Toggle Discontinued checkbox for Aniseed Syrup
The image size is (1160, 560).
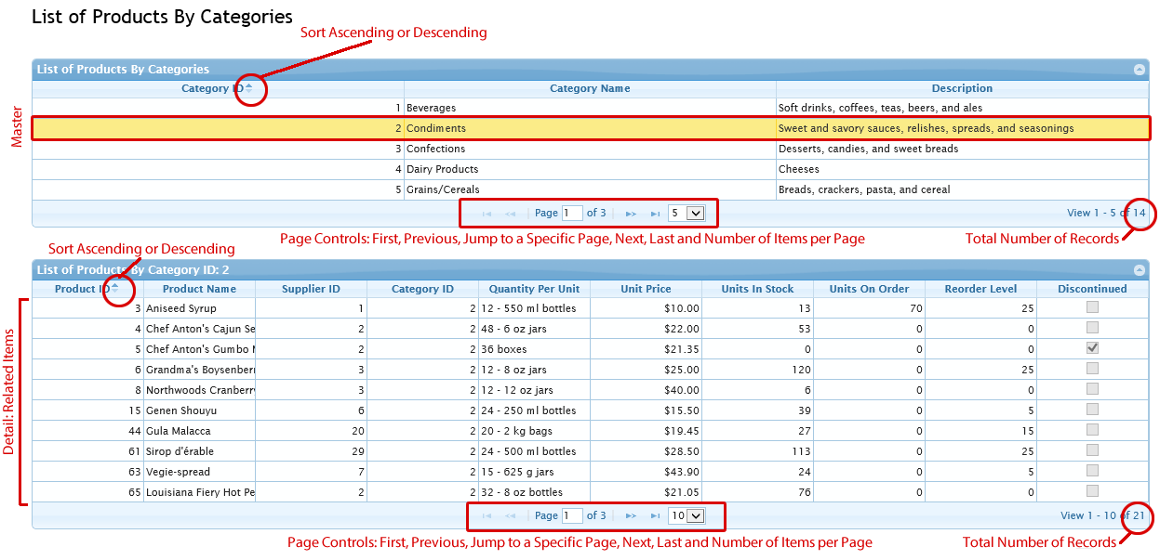1092,307
